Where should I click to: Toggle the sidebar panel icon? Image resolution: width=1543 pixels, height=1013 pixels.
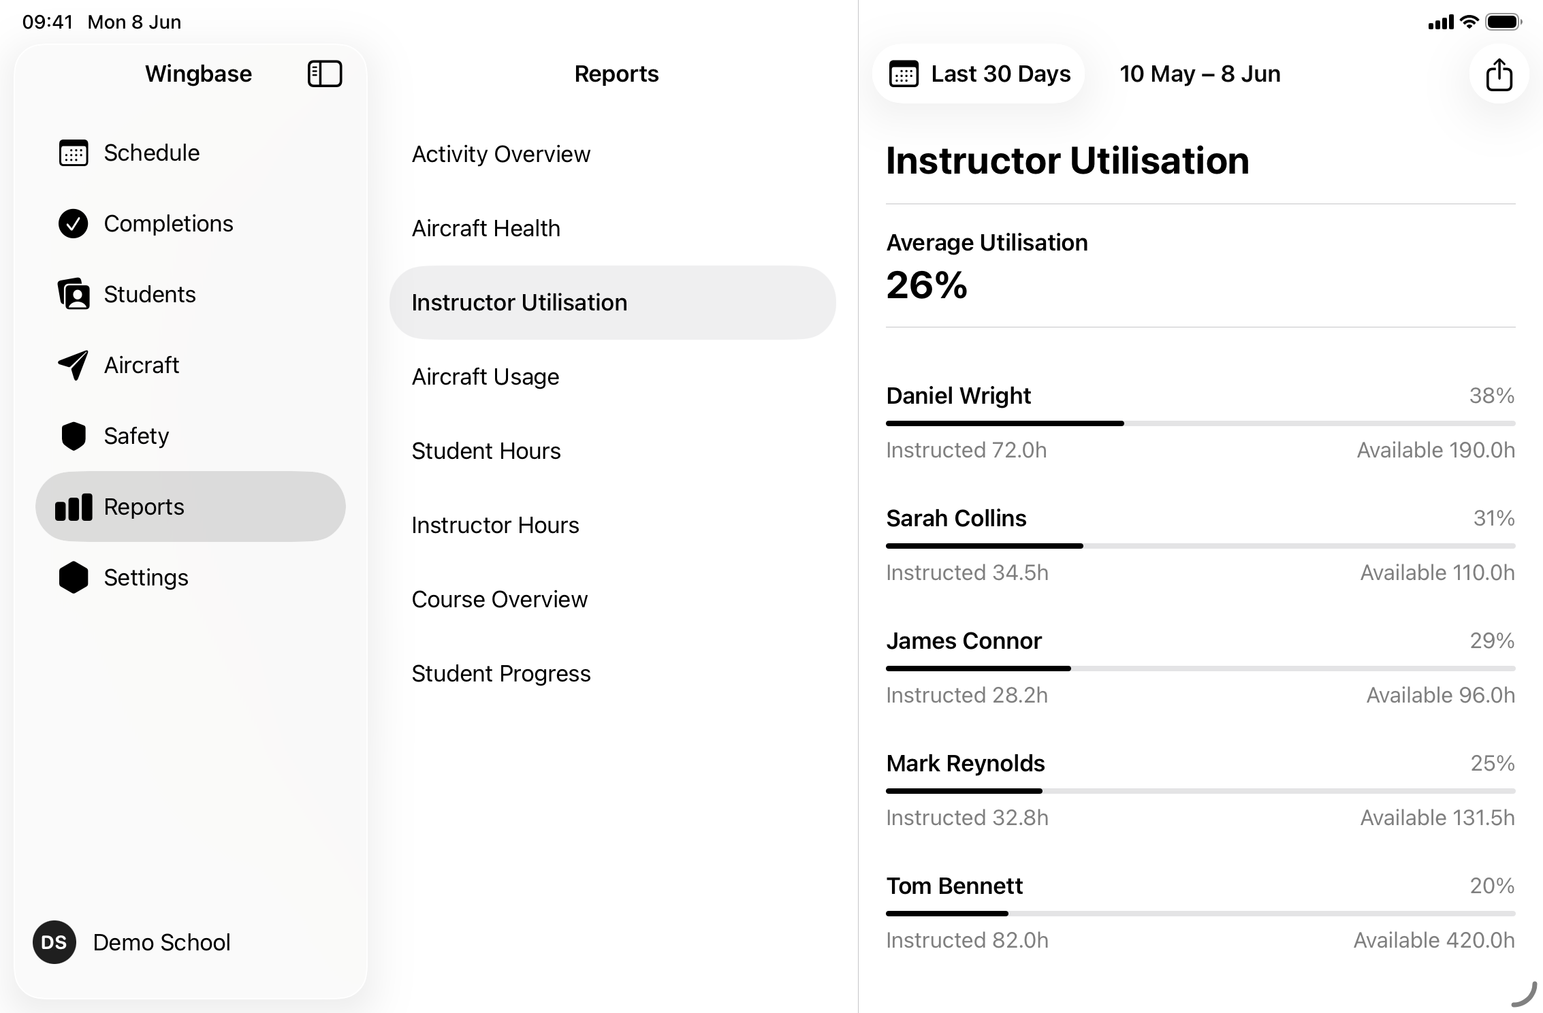click(325, 74)
